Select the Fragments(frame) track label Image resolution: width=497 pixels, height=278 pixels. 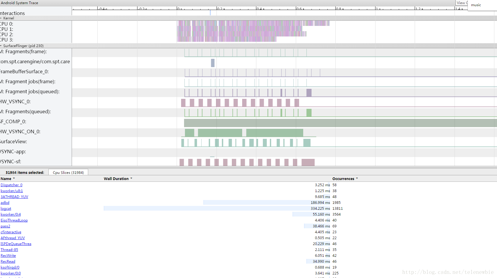click(x=23, y=51)
